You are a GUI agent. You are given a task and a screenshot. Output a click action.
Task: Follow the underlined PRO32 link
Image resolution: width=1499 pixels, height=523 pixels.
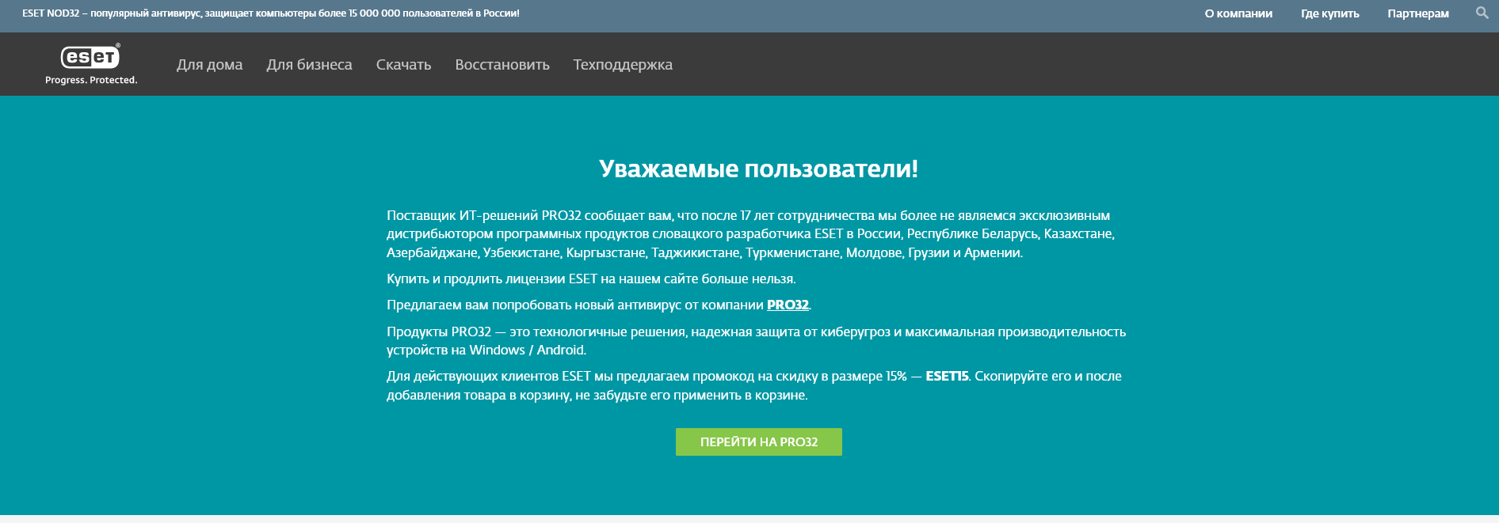788,305
